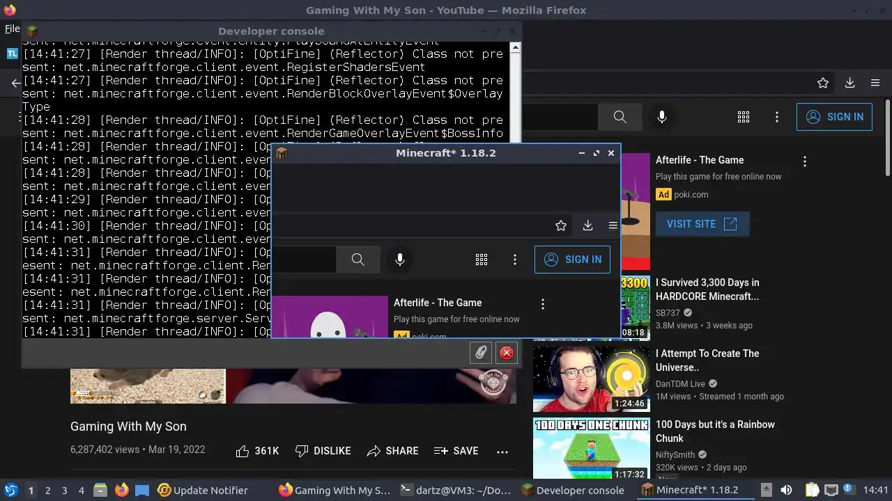The image size is (892, 501).
Task: Expand tray with the up arrow icon
Action: pos(766,490)
